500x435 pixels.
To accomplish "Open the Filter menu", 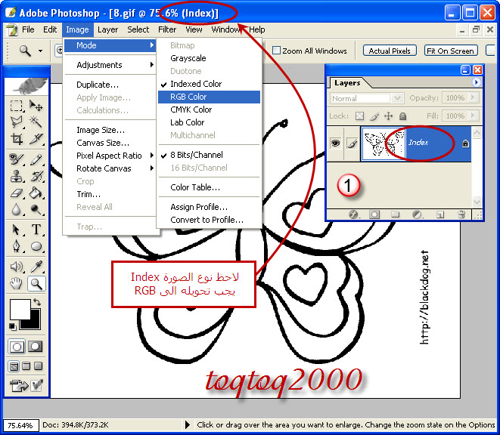I will pos(167,29).
